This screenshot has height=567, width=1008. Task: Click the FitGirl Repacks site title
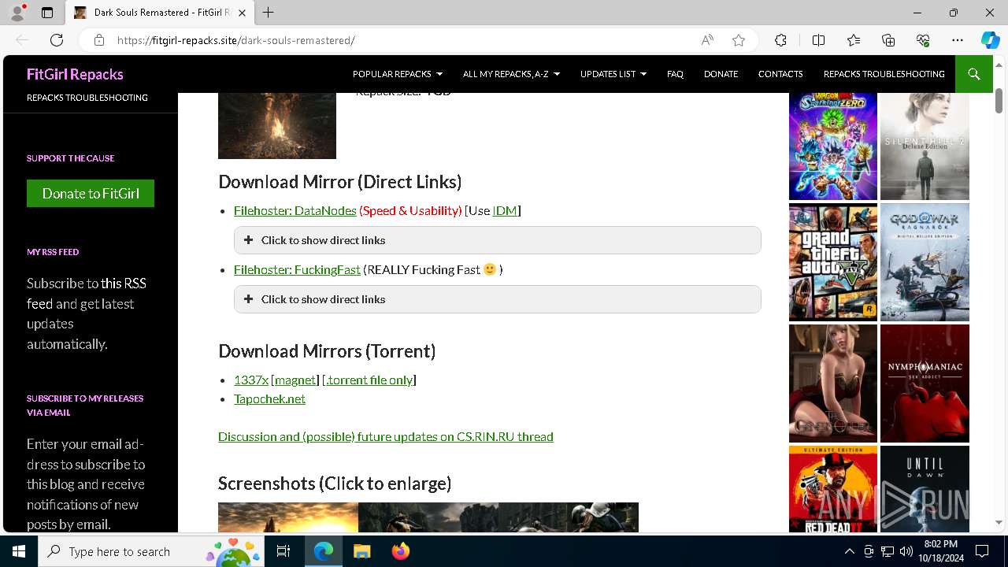point(75,74)
